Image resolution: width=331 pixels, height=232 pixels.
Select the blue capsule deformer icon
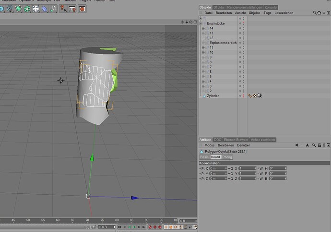[x=45, y=9]
